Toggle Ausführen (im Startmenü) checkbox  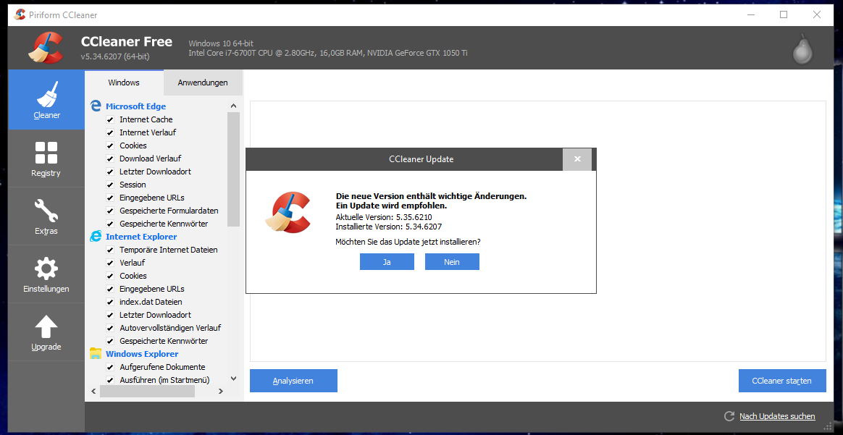coord(109,380)
